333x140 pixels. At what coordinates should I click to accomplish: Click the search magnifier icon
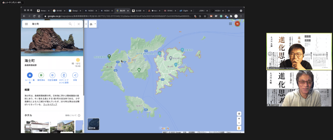point(70,24)
